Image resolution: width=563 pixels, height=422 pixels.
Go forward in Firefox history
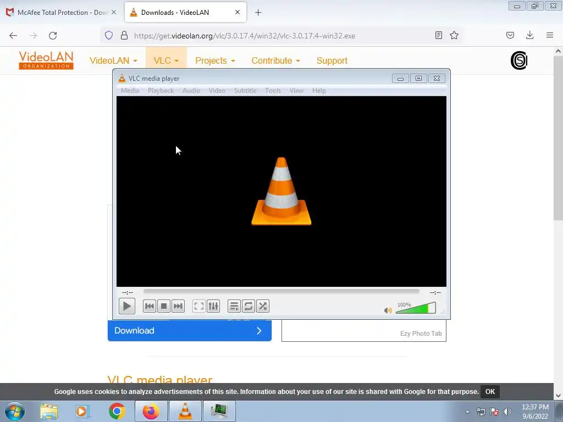pos(33,36)
